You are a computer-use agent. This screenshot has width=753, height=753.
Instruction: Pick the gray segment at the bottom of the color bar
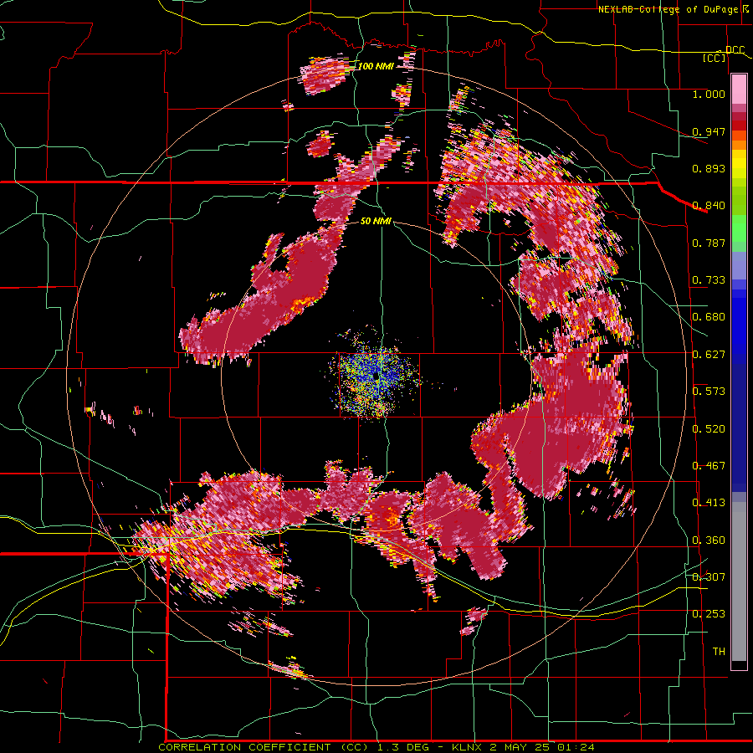pyautogui.click(x=739, y=581)
